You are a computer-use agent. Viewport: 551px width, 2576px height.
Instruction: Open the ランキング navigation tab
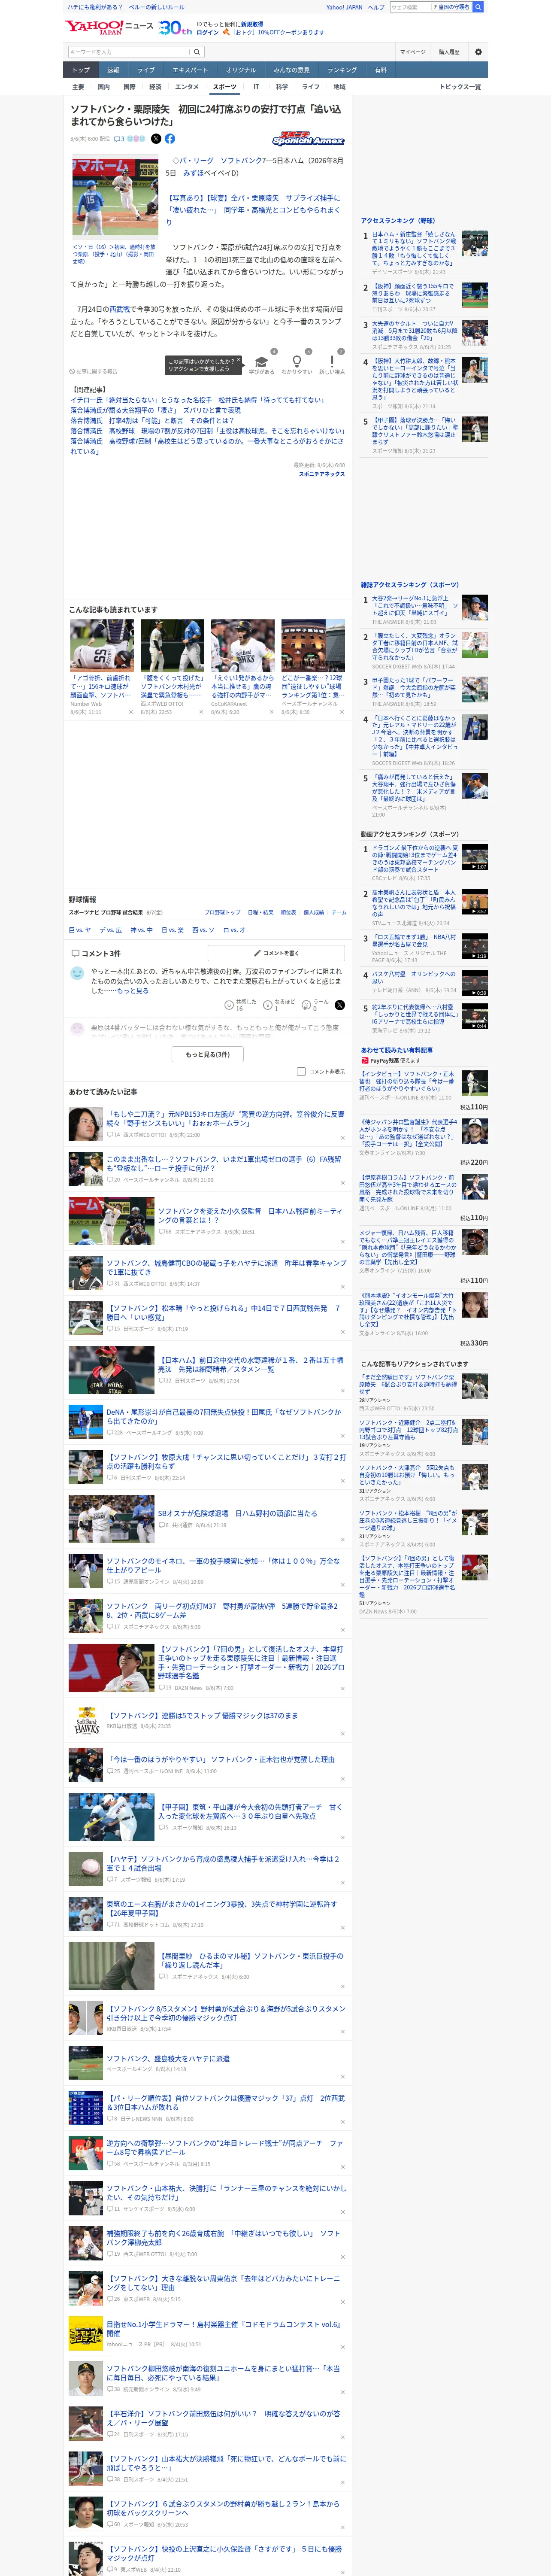(x=342, y=70)
